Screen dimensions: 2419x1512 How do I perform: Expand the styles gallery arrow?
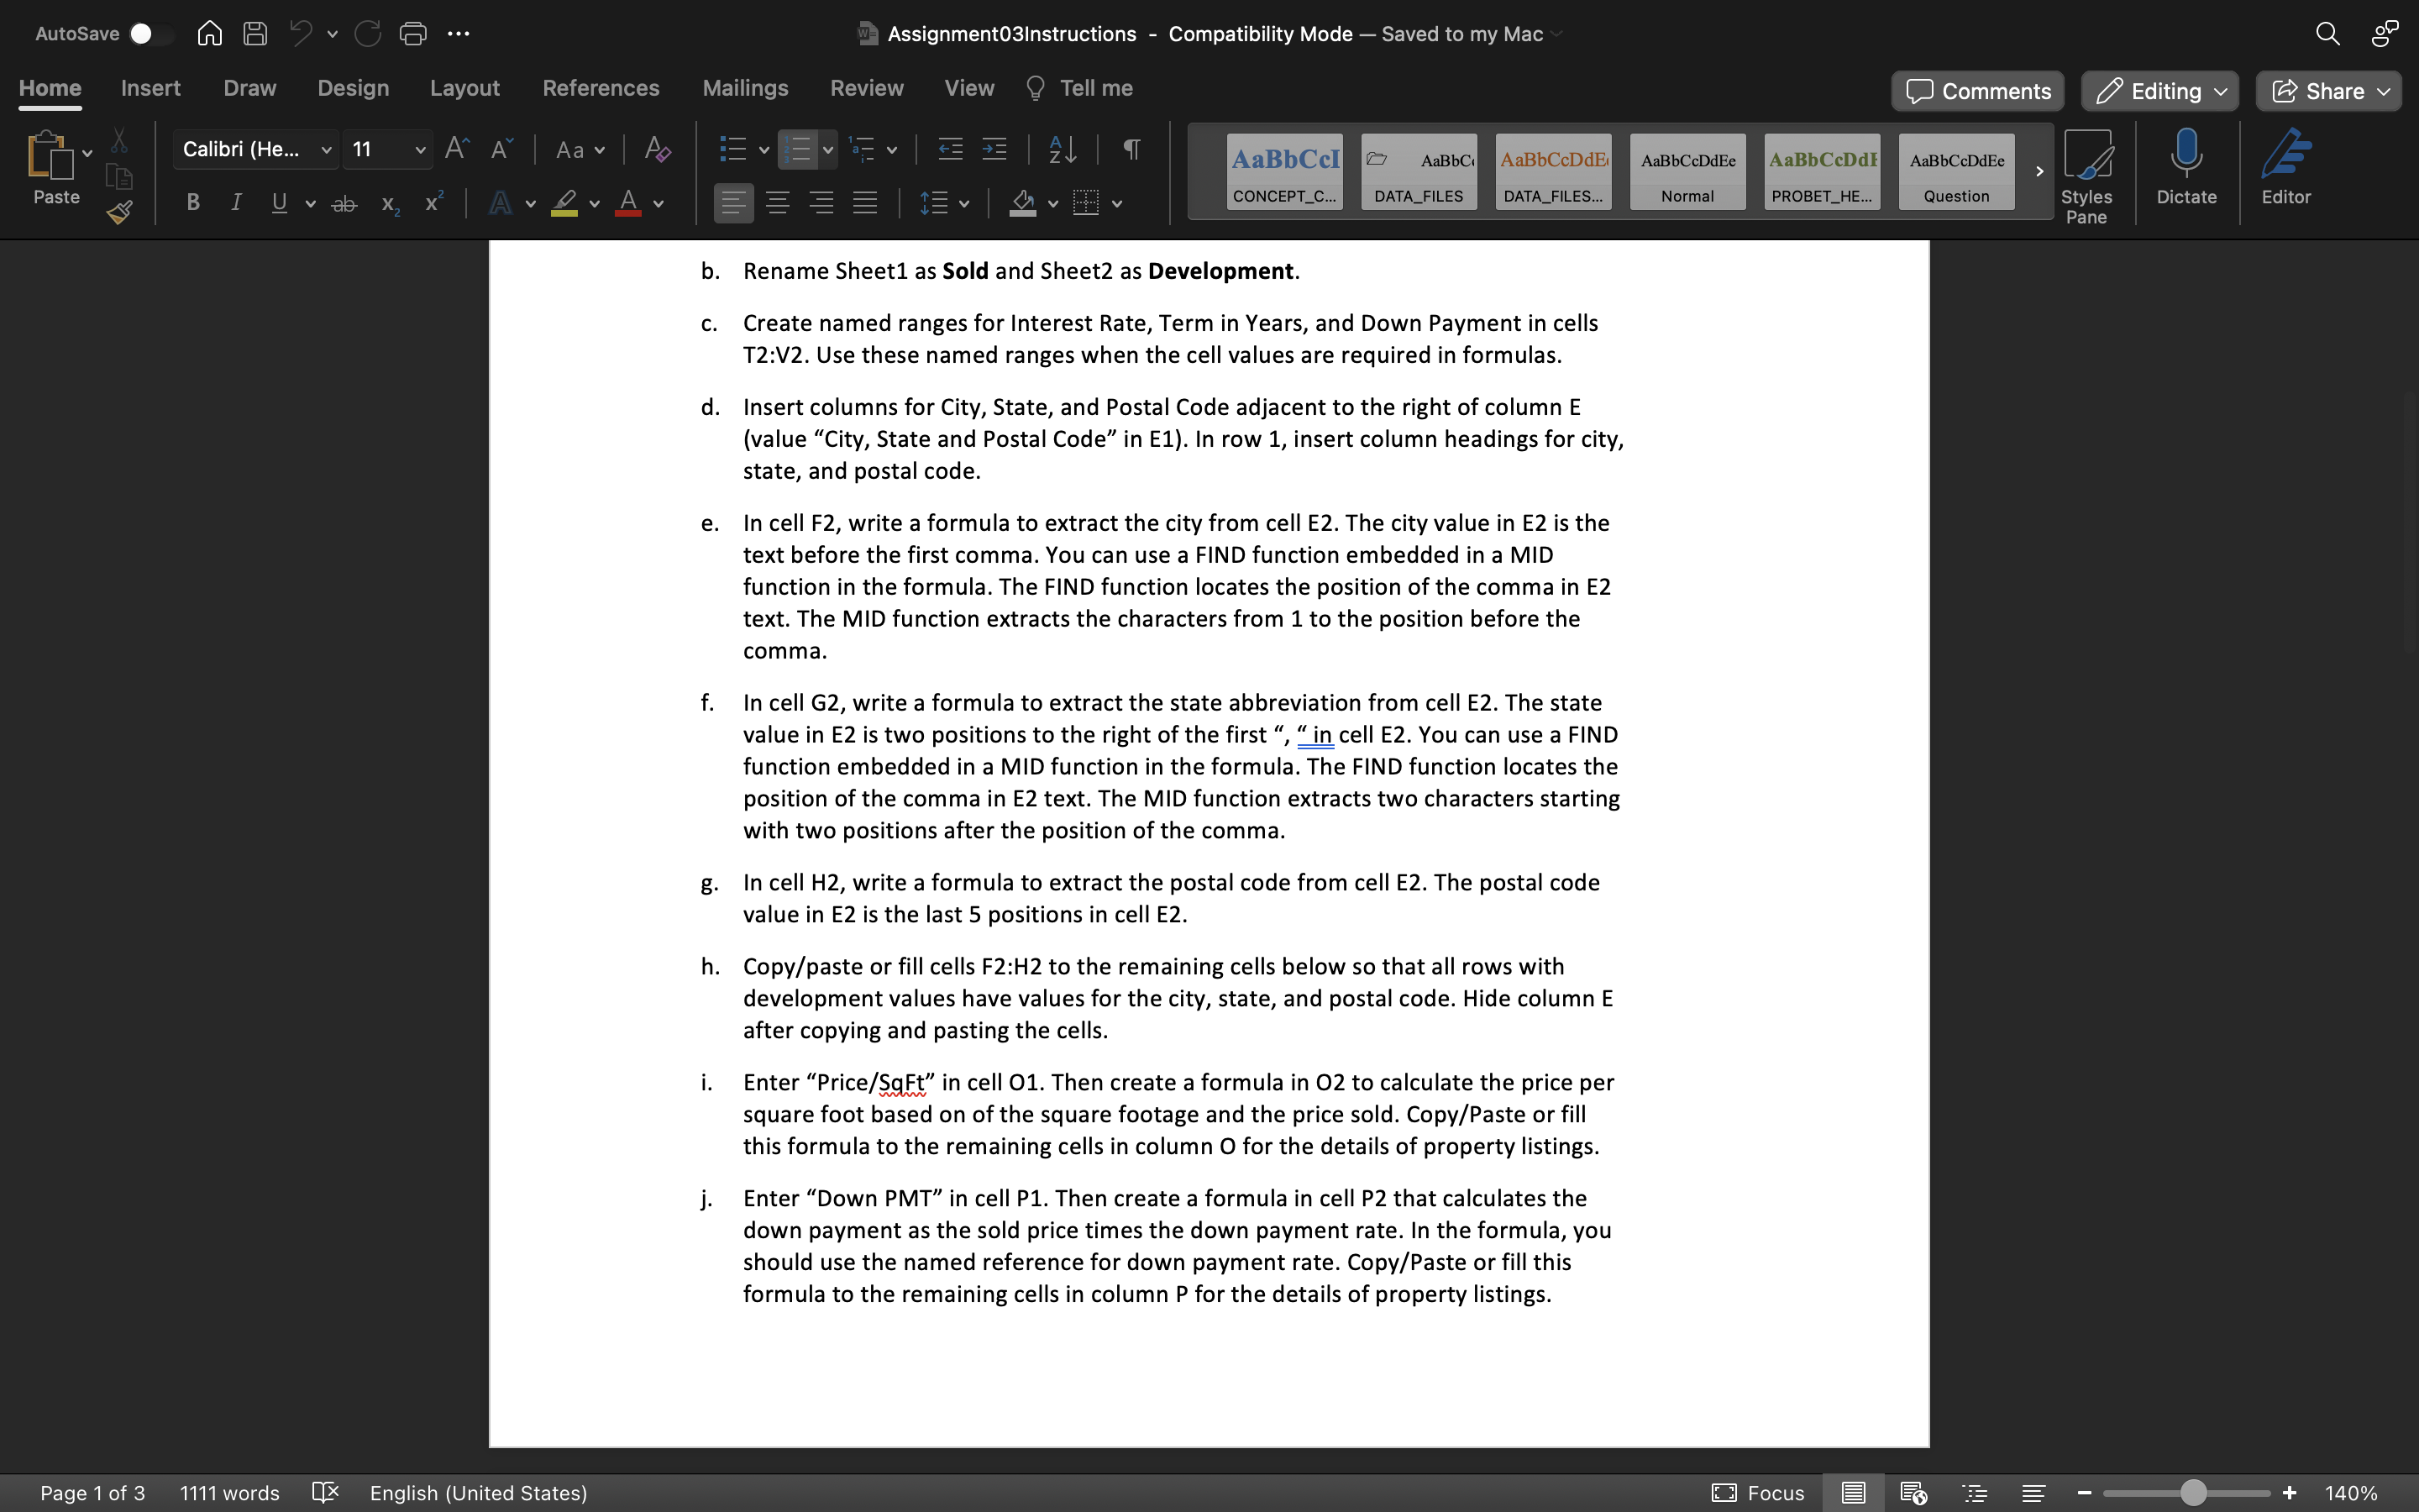2039,172
